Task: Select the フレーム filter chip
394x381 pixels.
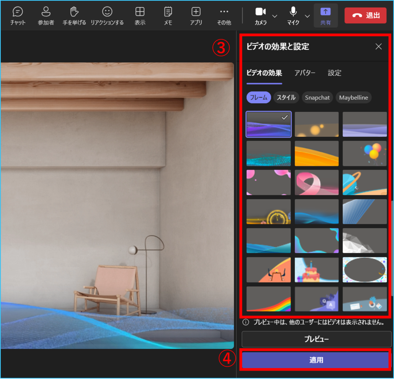Action: pyautogui.click(x=259, y=97)
